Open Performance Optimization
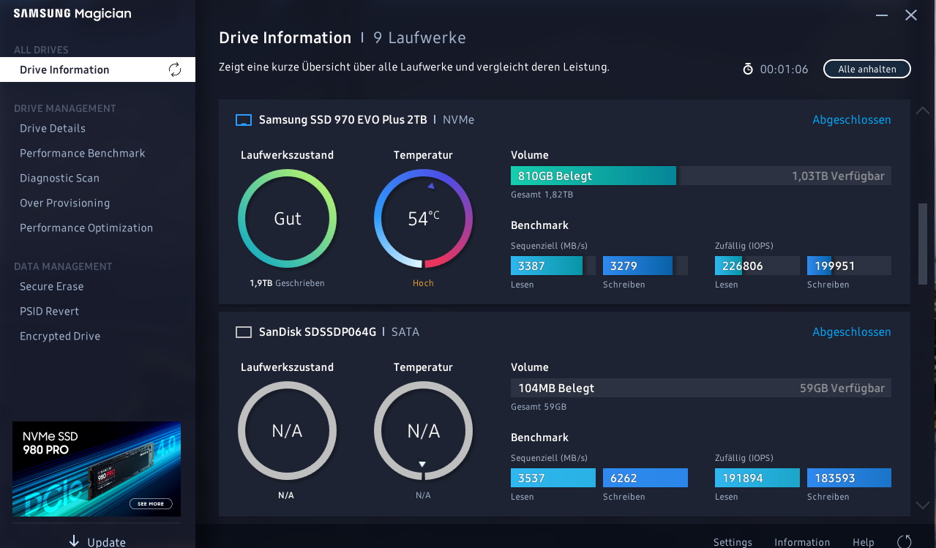Image resolution: width=936 pixels, height=548 pixels. pyautogui.click(x=86, y=228)
